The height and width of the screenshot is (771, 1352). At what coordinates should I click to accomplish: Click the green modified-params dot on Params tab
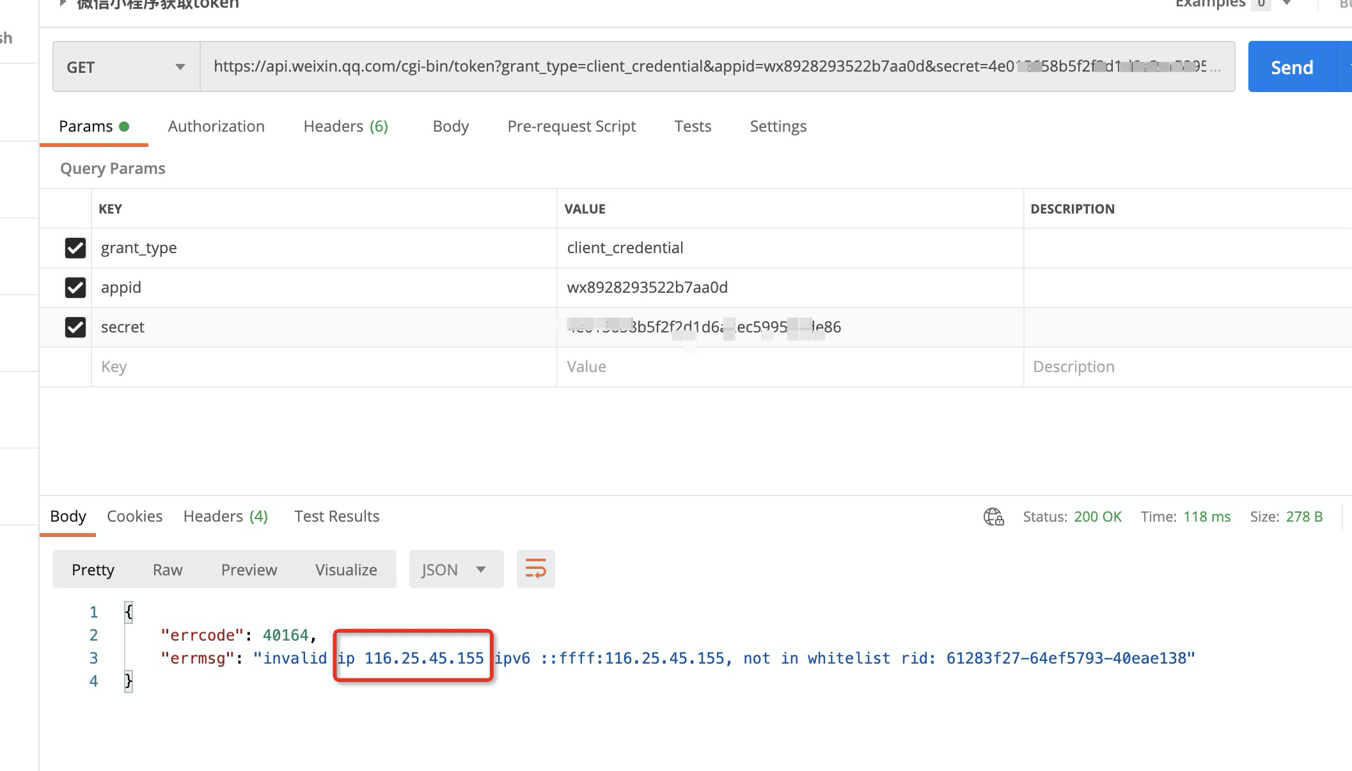125,126
